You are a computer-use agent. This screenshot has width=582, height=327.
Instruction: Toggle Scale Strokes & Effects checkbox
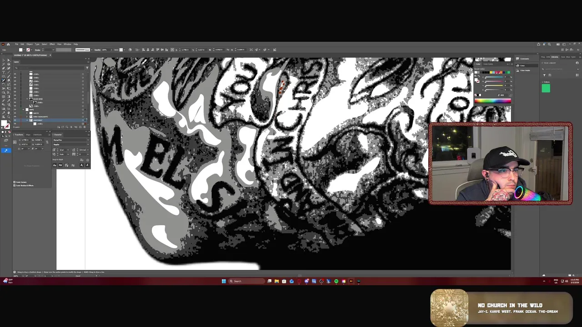tap(14, 185)
